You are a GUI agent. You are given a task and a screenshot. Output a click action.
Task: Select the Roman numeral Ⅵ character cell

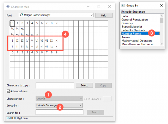(x=37, y=41)
